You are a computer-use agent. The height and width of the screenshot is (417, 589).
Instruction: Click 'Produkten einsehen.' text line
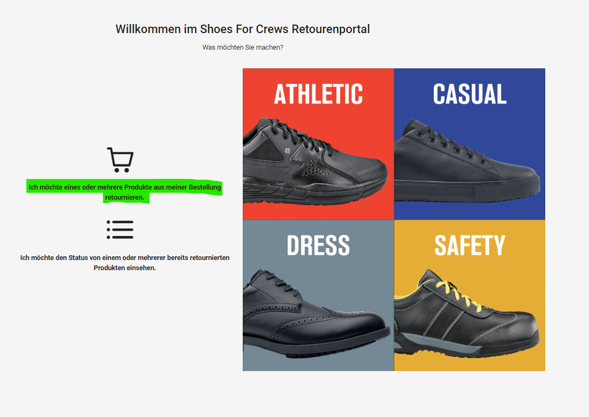click(125, 267)
